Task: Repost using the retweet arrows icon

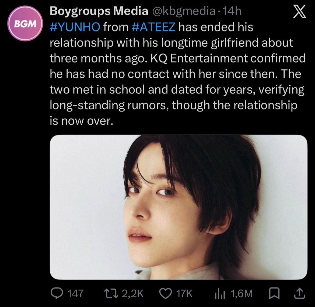Action: pyautogui.click(x=111, y=293)
